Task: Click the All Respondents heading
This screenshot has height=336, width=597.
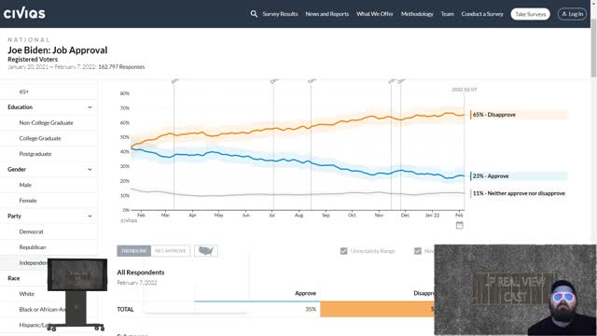Action: [141, 273]
